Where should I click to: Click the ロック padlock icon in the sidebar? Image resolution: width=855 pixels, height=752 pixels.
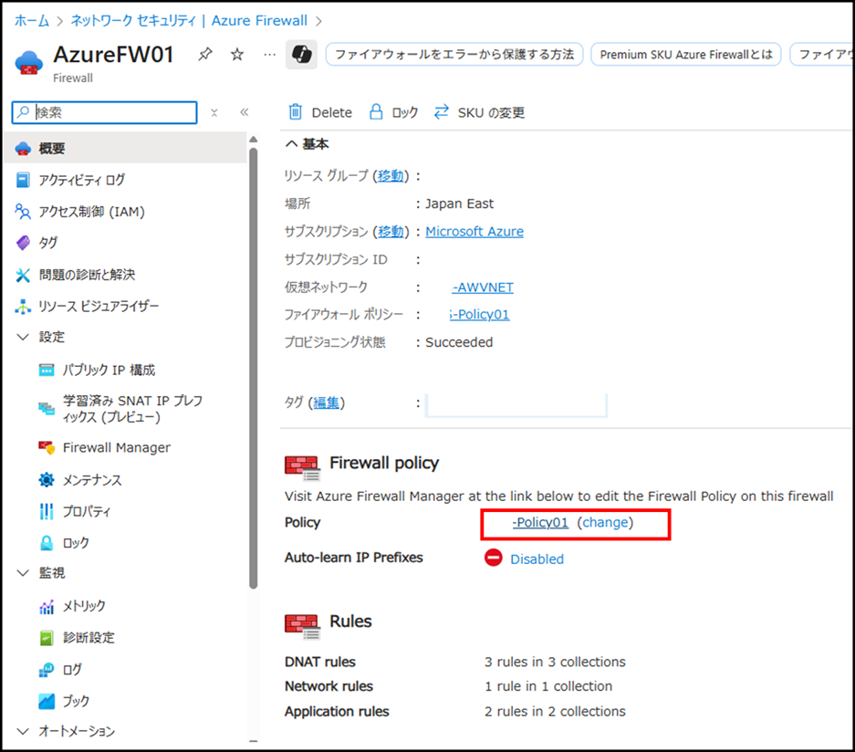pyautogui.click(x=47, y=543)
